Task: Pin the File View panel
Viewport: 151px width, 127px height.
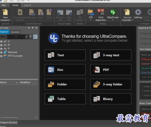Action: 33,28
